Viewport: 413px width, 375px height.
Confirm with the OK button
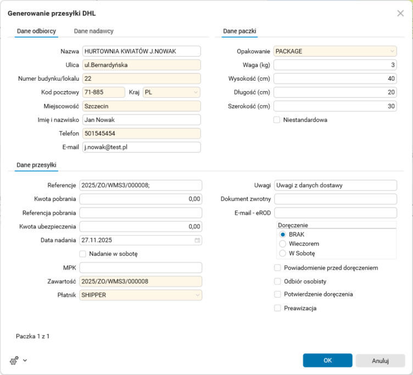coord(327,361)
